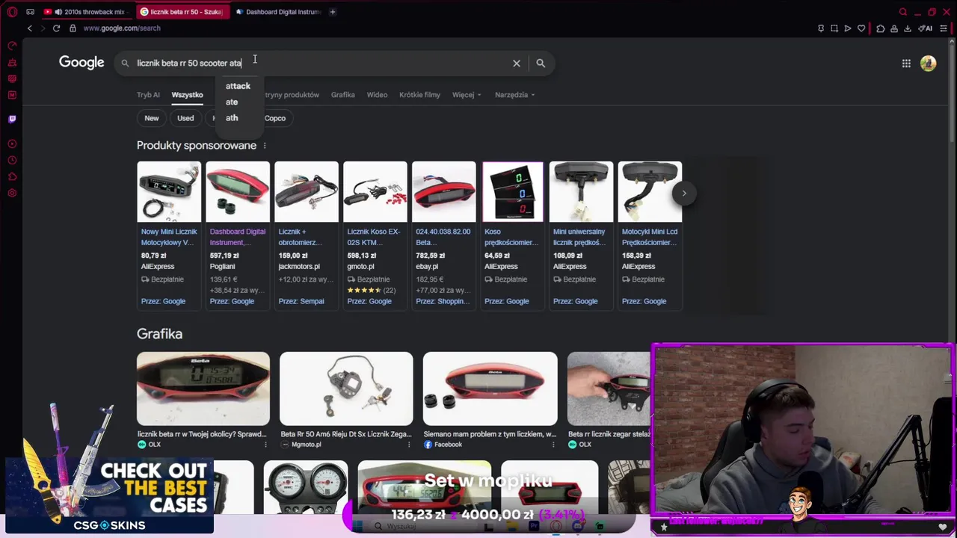Reload the current Google page
957x538 pixels.
pos(56,28)
